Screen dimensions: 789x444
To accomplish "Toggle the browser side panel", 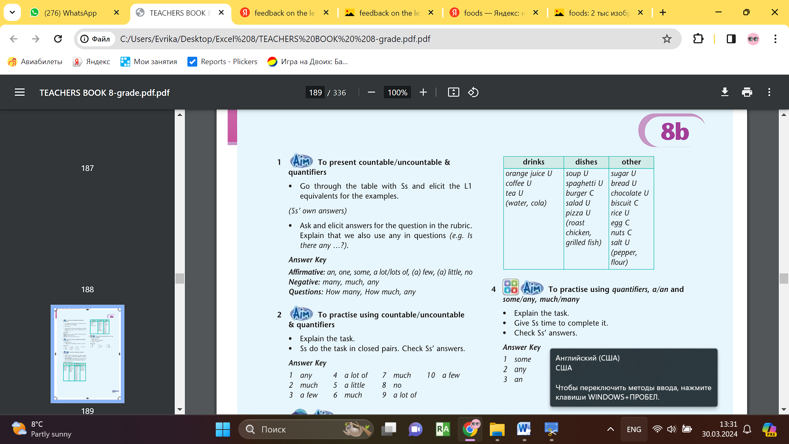I will 731,39.
